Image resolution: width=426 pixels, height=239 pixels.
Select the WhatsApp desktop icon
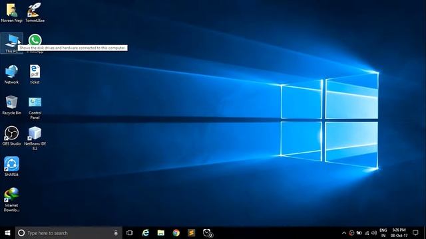pos(35,40)
